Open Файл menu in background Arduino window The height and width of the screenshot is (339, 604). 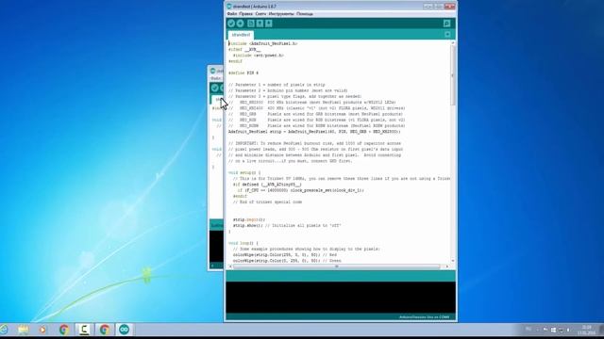[x=216, y=78]
